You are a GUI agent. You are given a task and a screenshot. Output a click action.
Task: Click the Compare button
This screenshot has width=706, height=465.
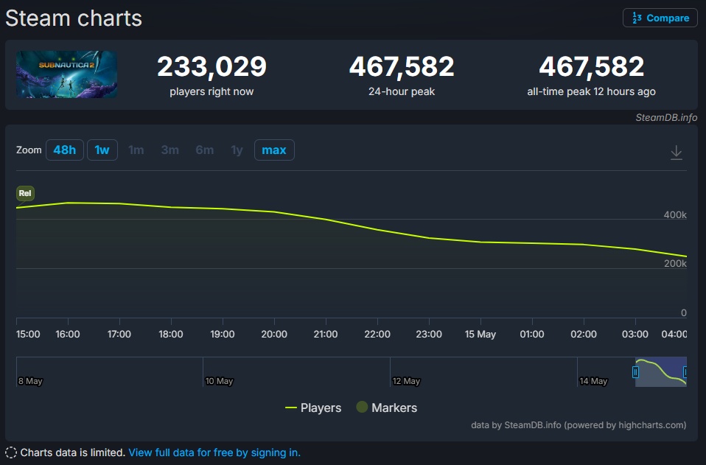(660, 18)
